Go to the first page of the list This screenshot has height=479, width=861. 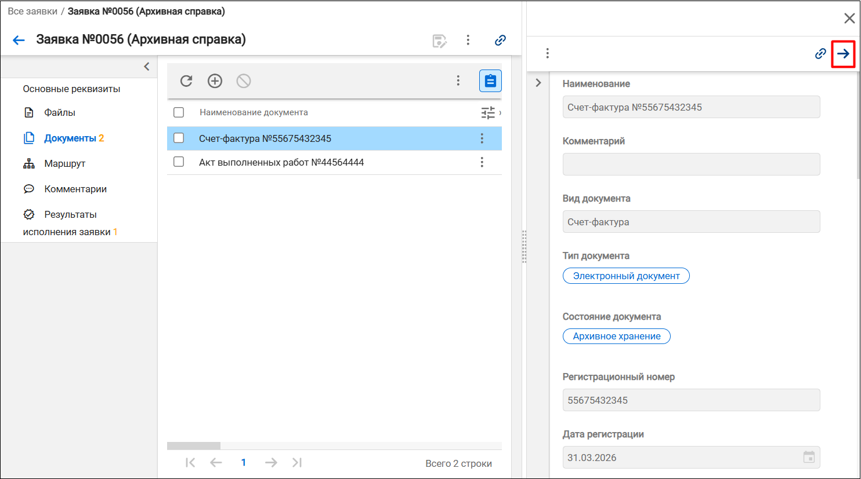click(x=190, y=462)
